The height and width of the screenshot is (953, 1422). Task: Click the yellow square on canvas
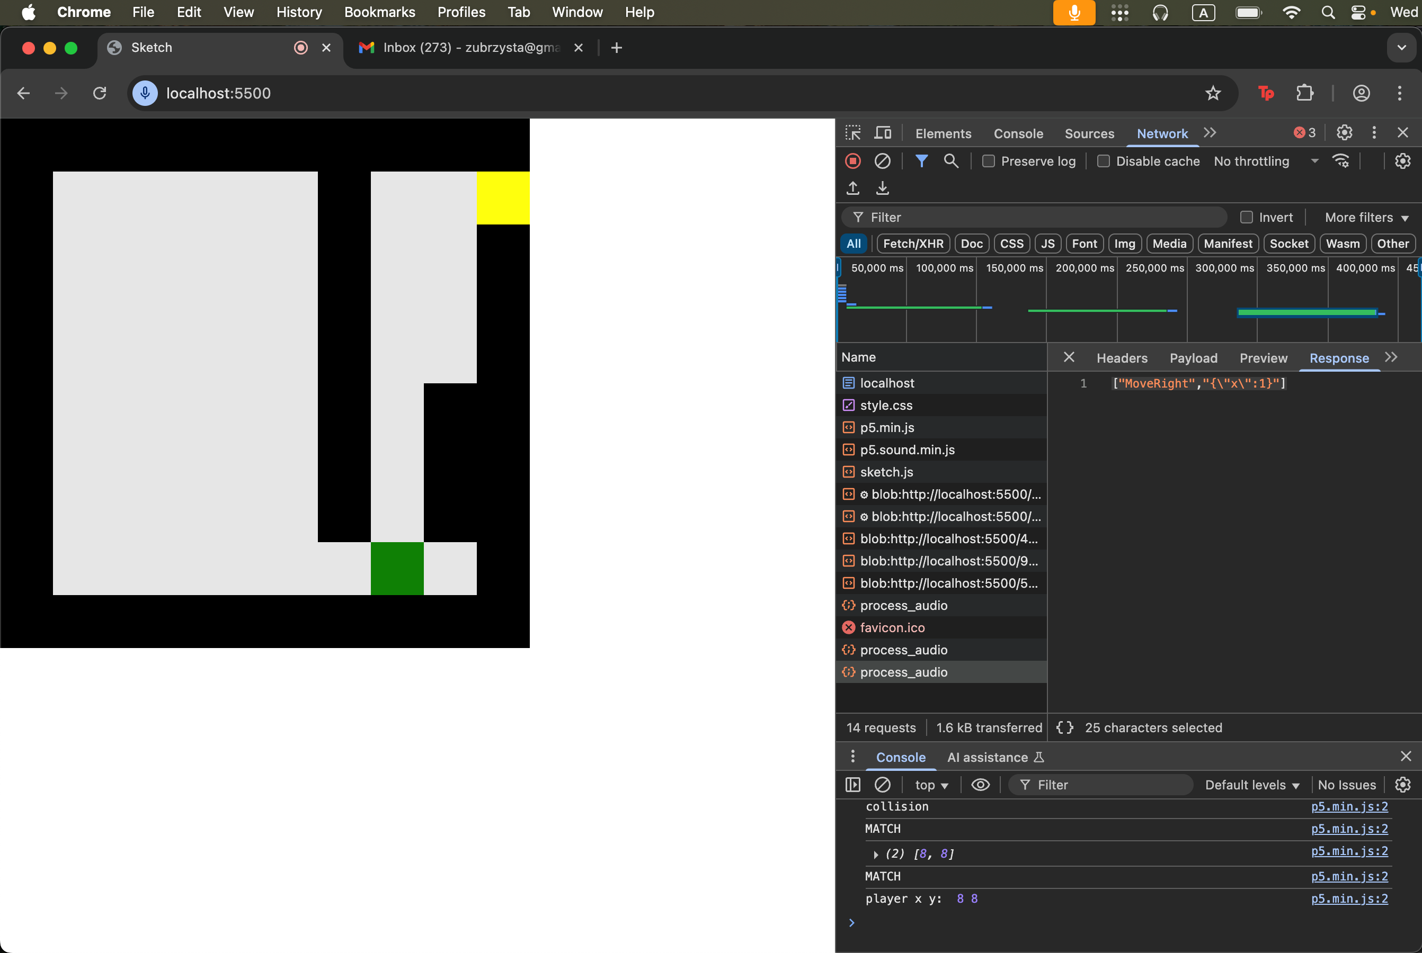coord(502,198)
